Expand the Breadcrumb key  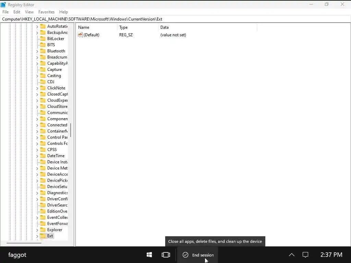(x=37, y=58)
